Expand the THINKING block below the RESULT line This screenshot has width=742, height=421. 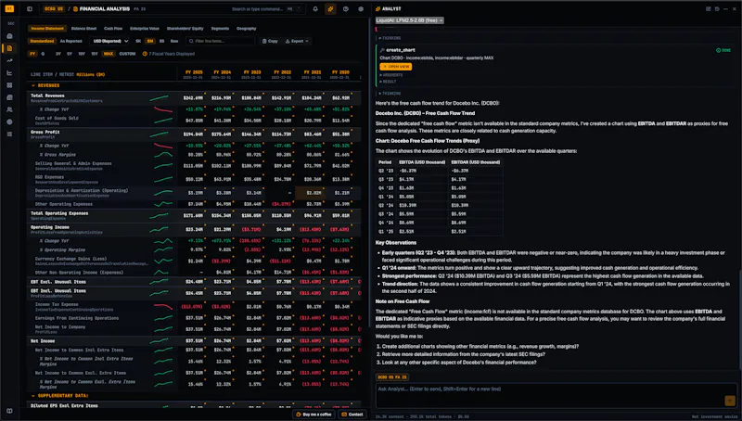pyautogui.click(x=390, y=93)
